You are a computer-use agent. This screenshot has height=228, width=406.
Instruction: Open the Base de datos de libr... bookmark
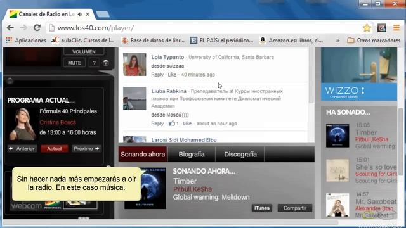point(153,41)
